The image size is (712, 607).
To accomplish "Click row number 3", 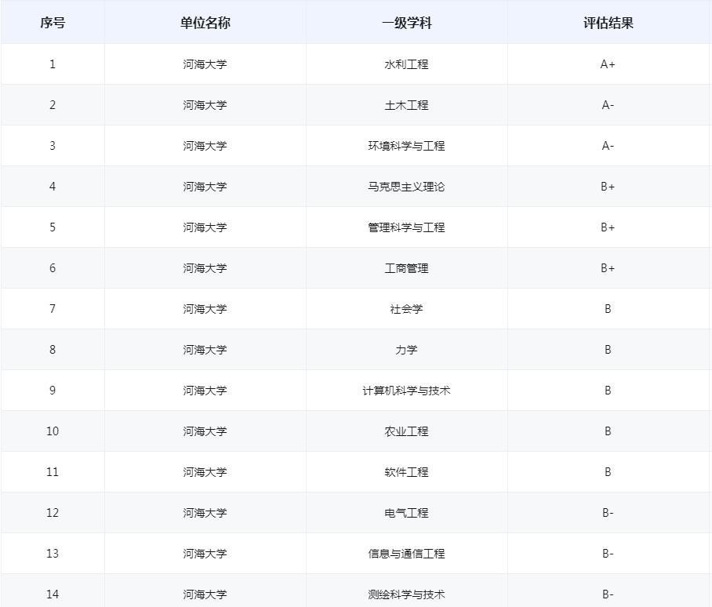I will pyautogui.click(x=53, y=146).
